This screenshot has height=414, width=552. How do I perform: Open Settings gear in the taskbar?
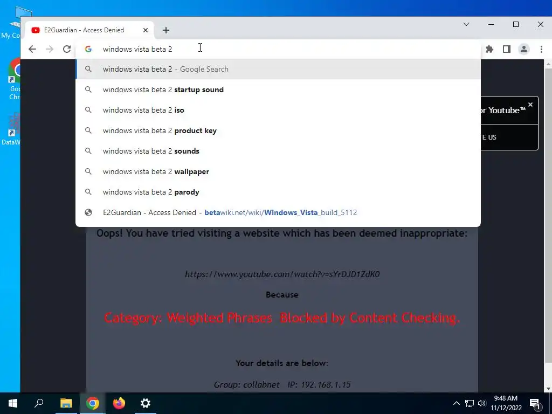(146, 403)
